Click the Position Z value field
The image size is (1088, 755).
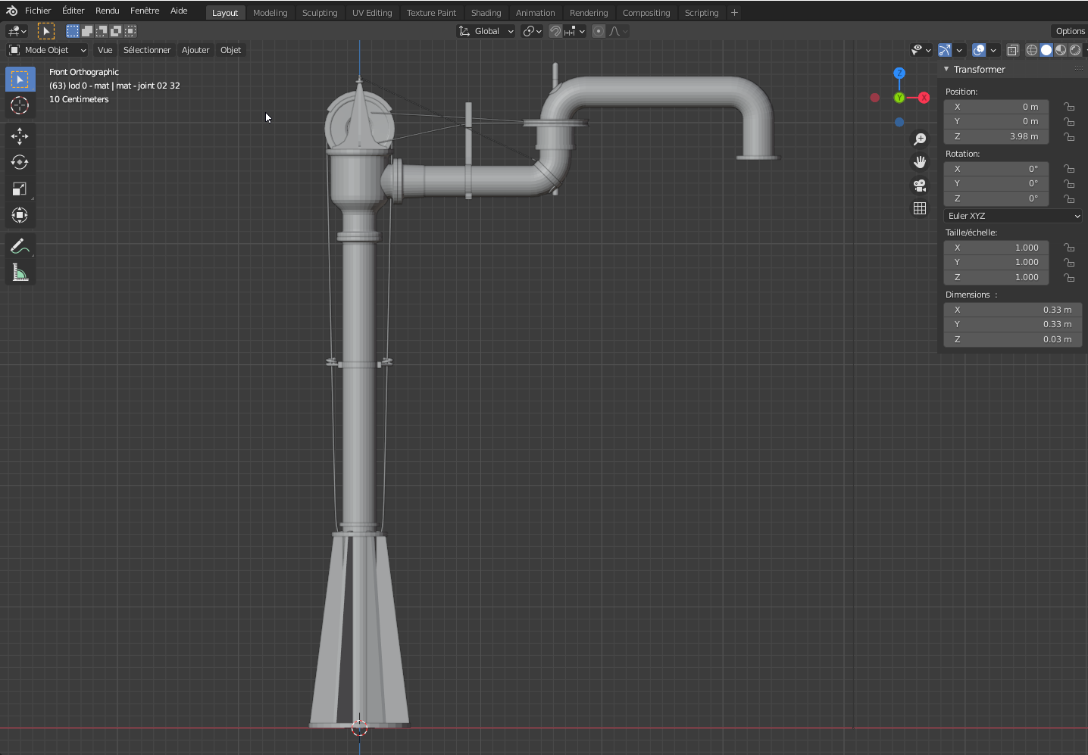coord(996,136)
